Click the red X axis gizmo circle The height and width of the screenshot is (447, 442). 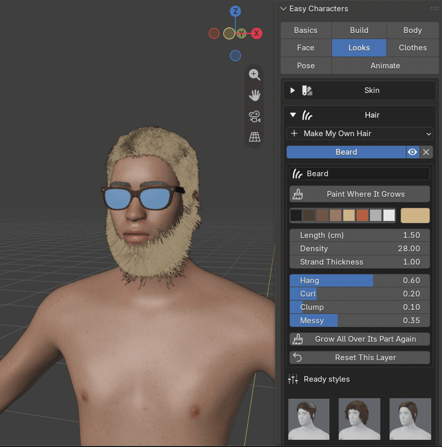[256, 33]
